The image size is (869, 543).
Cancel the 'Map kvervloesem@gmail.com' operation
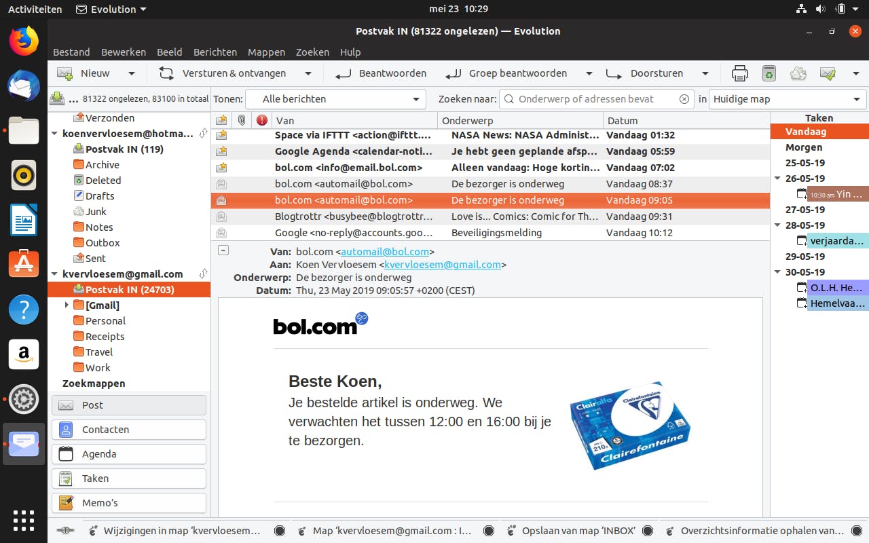(487, 531)
